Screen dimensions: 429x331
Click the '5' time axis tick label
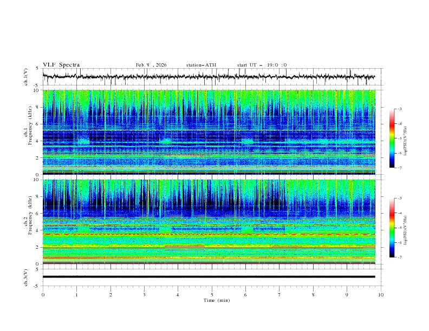pos(212,295)
